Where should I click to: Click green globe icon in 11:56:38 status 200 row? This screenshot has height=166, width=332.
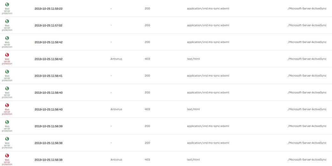(x=7, y=139)
